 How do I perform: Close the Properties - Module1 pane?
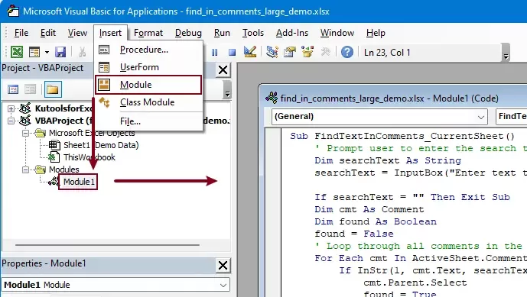223,266
